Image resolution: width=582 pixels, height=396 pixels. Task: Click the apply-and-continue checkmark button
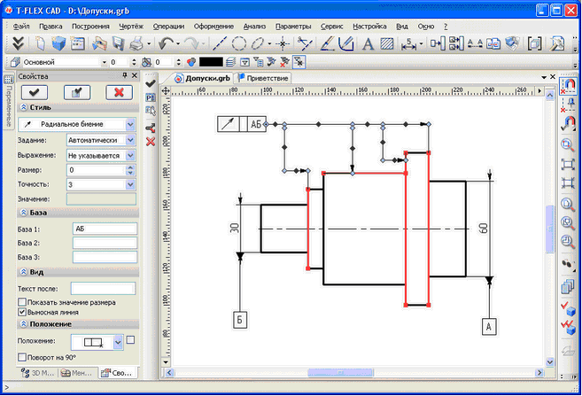click(77, 92)
